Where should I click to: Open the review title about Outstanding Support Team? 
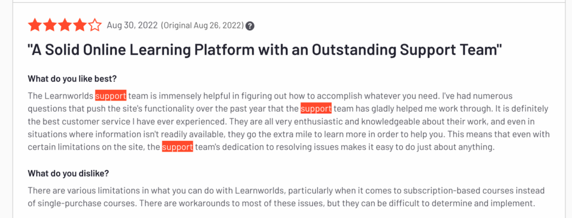[265, 50]
